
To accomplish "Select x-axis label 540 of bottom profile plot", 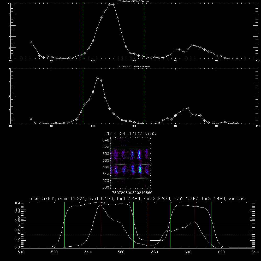I will 88,252.
